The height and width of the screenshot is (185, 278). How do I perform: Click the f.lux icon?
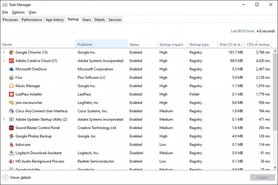[11, 77]
